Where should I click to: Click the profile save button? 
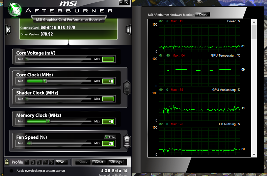click(x=61, y=162)
